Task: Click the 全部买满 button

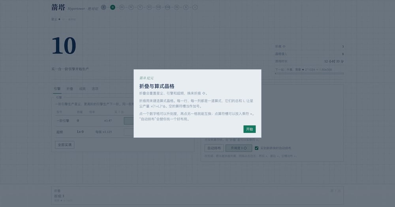Action: [x=65, y=145]
